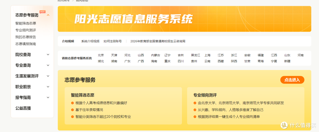Click the text 根据个人高考成绩信息和兴趣偏好

(101, 103)
